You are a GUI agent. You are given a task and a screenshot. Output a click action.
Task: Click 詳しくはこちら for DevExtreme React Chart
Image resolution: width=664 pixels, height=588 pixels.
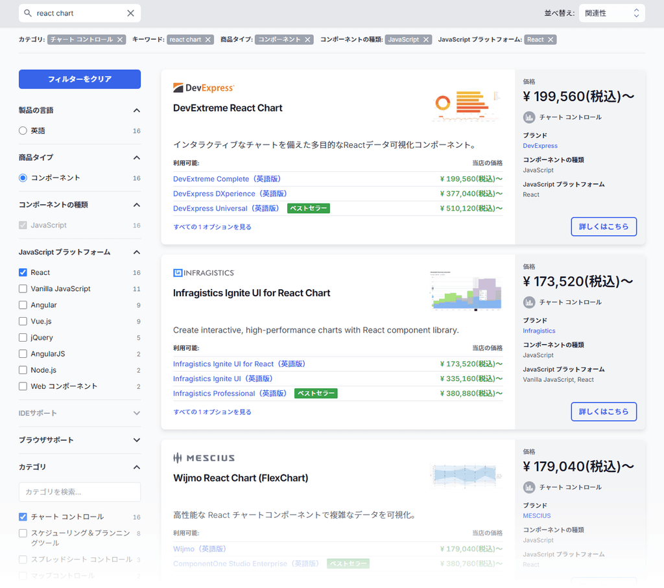tap(604, 226)
